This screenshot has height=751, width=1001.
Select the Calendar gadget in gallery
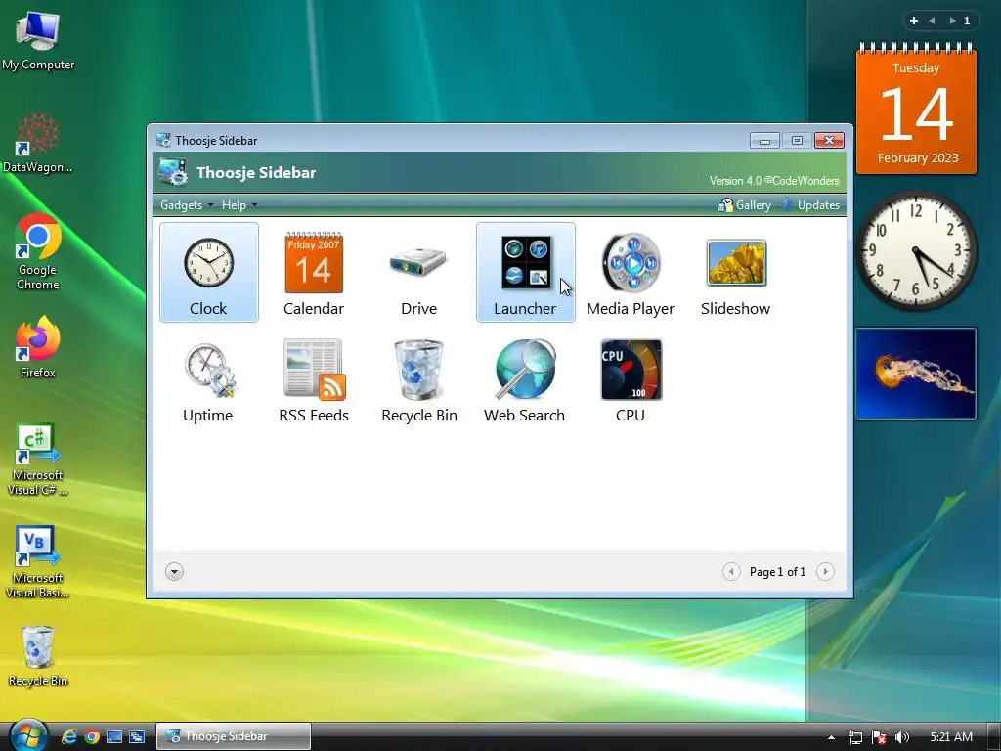[314, 272]
